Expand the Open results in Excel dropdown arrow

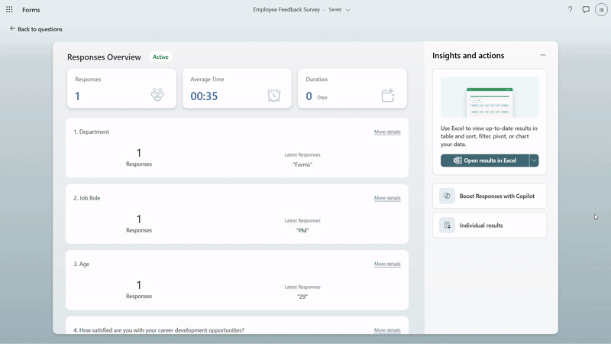534,161
